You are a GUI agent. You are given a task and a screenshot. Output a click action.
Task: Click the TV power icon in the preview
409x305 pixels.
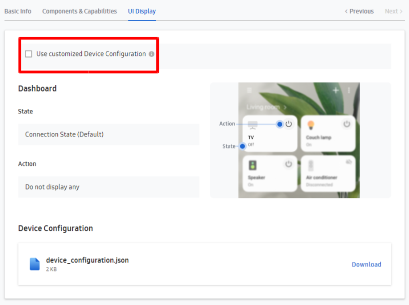289,123
